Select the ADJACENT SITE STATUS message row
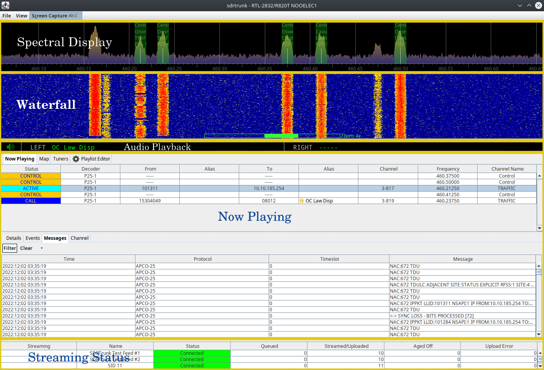The width and height of the screenshot is (544, 370). point(269,285)
